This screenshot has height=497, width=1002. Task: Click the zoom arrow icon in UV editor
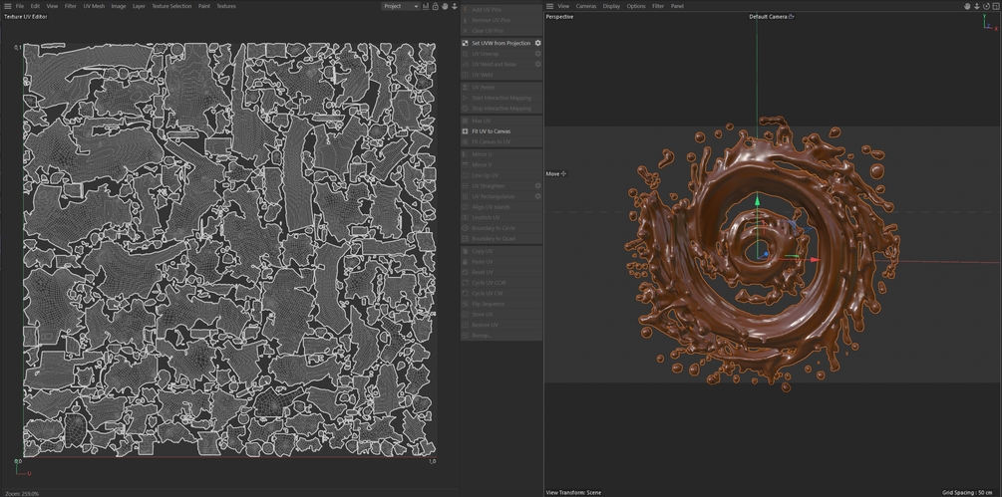tap(455, 6)
